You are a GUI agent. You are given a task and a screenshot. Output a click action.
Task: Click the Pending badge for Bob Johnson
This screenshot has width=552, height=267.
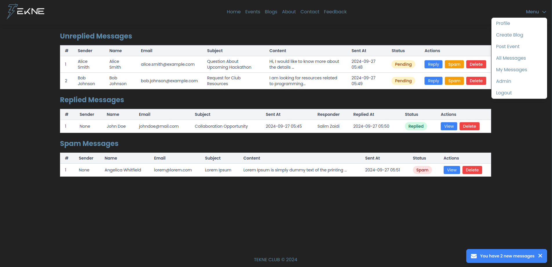403,81
